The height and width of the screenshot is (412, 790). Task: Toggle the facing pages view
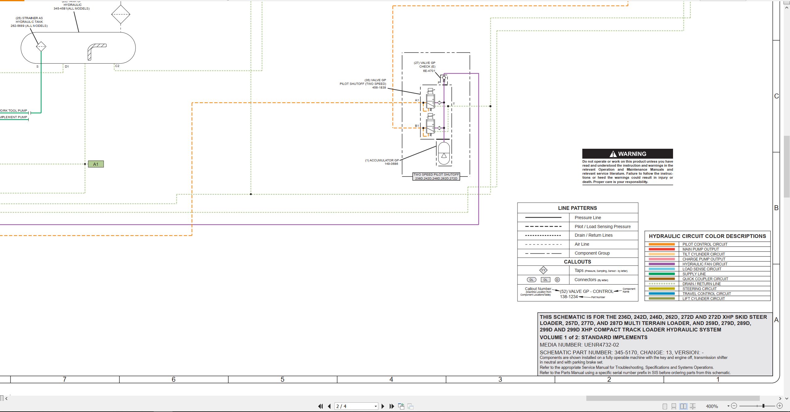pyautogui.click(x=684, y=406)
